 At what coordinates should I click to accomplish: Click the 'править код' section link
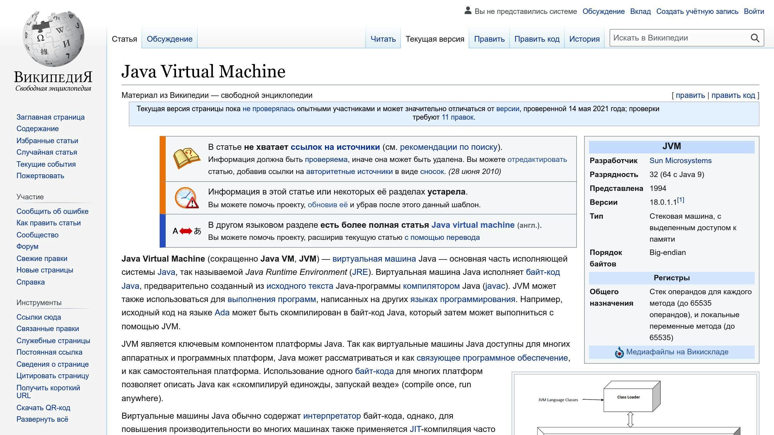click(x=733, y=95)
